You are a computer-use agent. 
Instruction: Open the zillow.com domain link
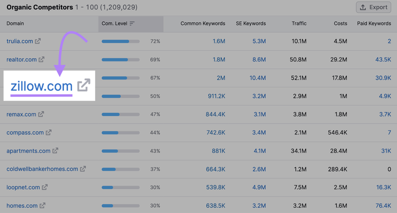point(41,86)
